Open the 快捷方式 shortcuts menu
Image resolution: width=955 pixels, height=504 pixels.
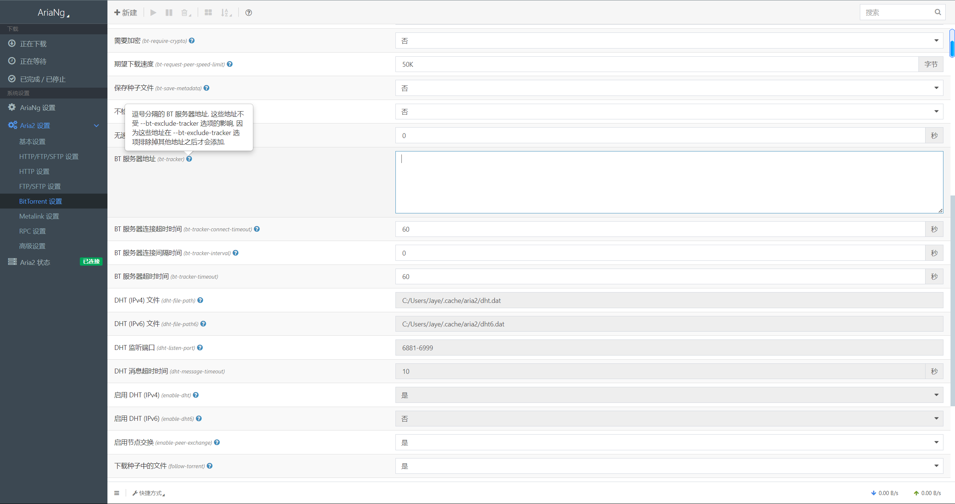[x=148, y=493]
